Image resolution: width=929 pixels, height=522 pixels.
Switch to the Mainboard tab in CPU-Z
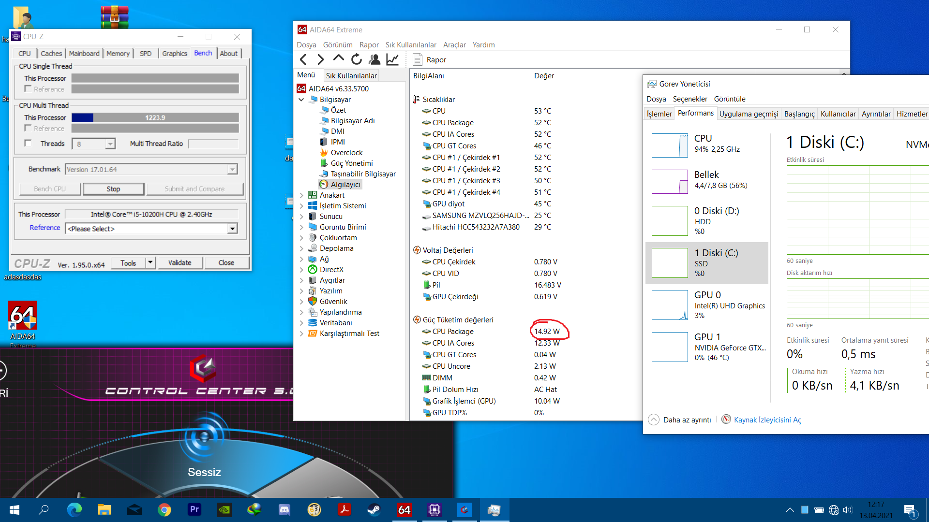click(x=84, y=53)
